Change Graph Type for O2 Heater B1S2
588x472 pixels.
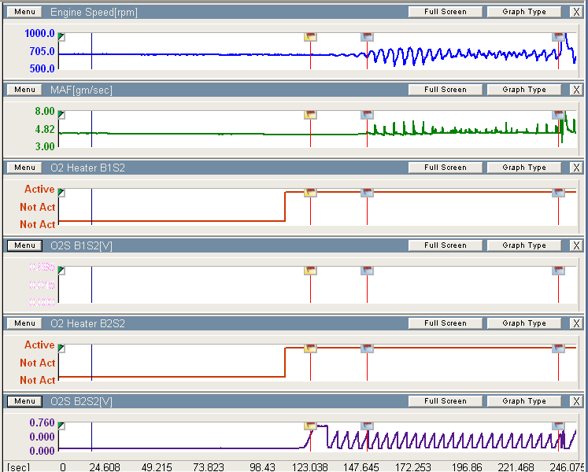tap(523, 168)
